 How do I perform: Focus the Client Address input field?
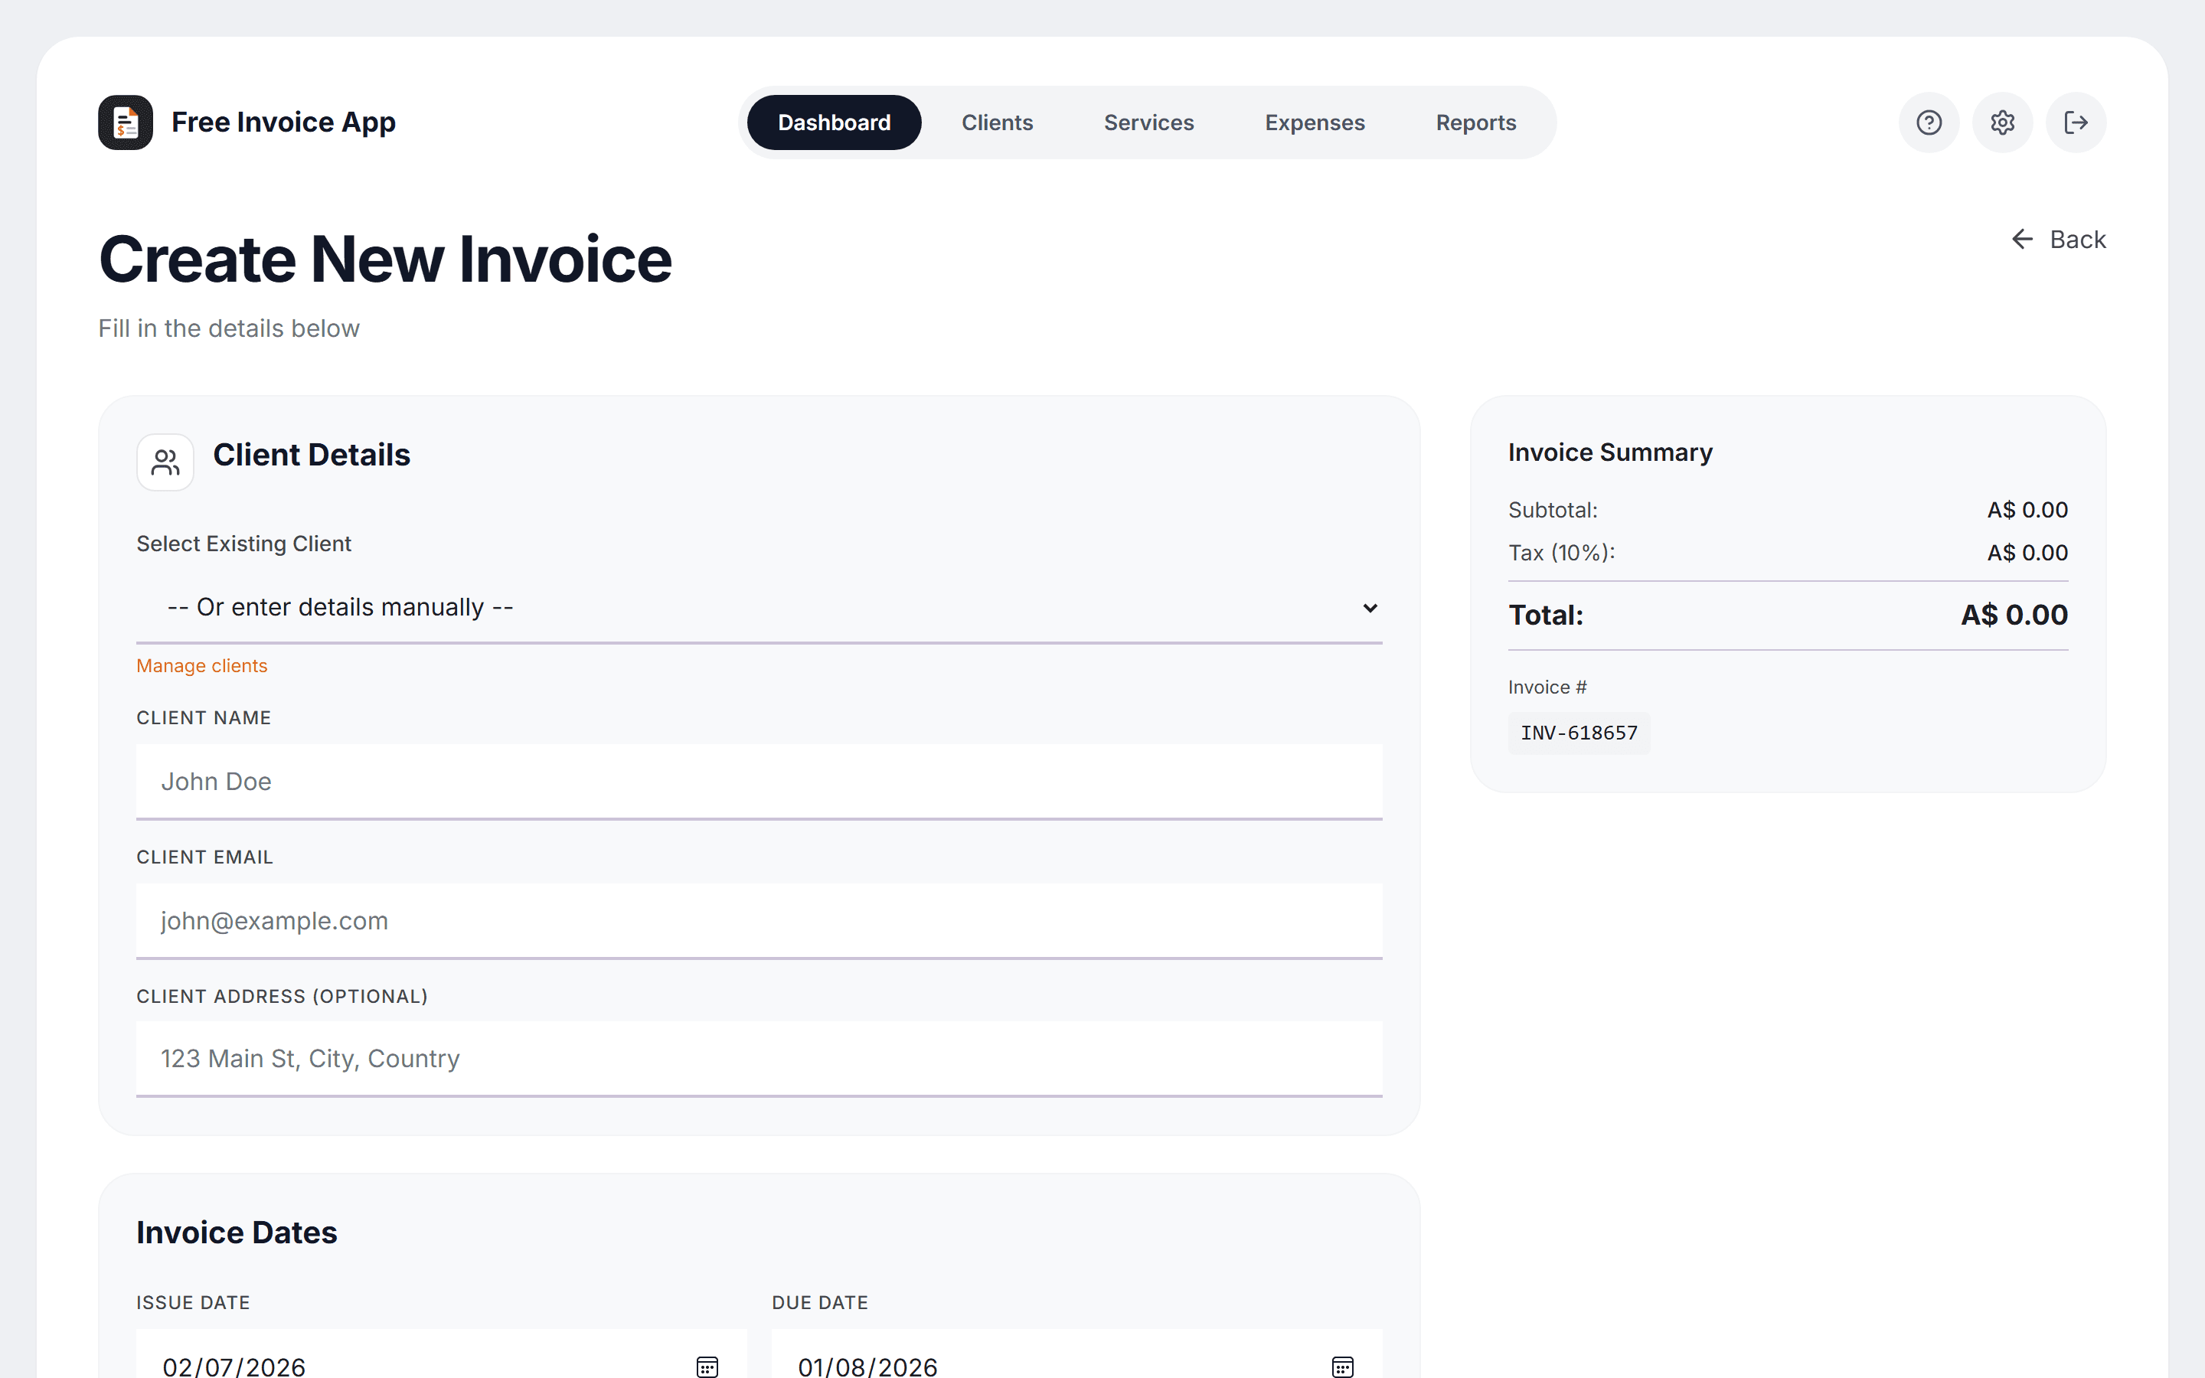tap(759, 1058)
